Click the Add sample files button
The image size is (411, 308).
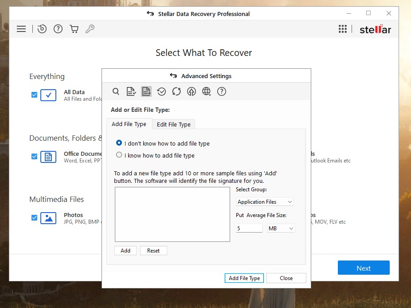[x=125, y=251]
